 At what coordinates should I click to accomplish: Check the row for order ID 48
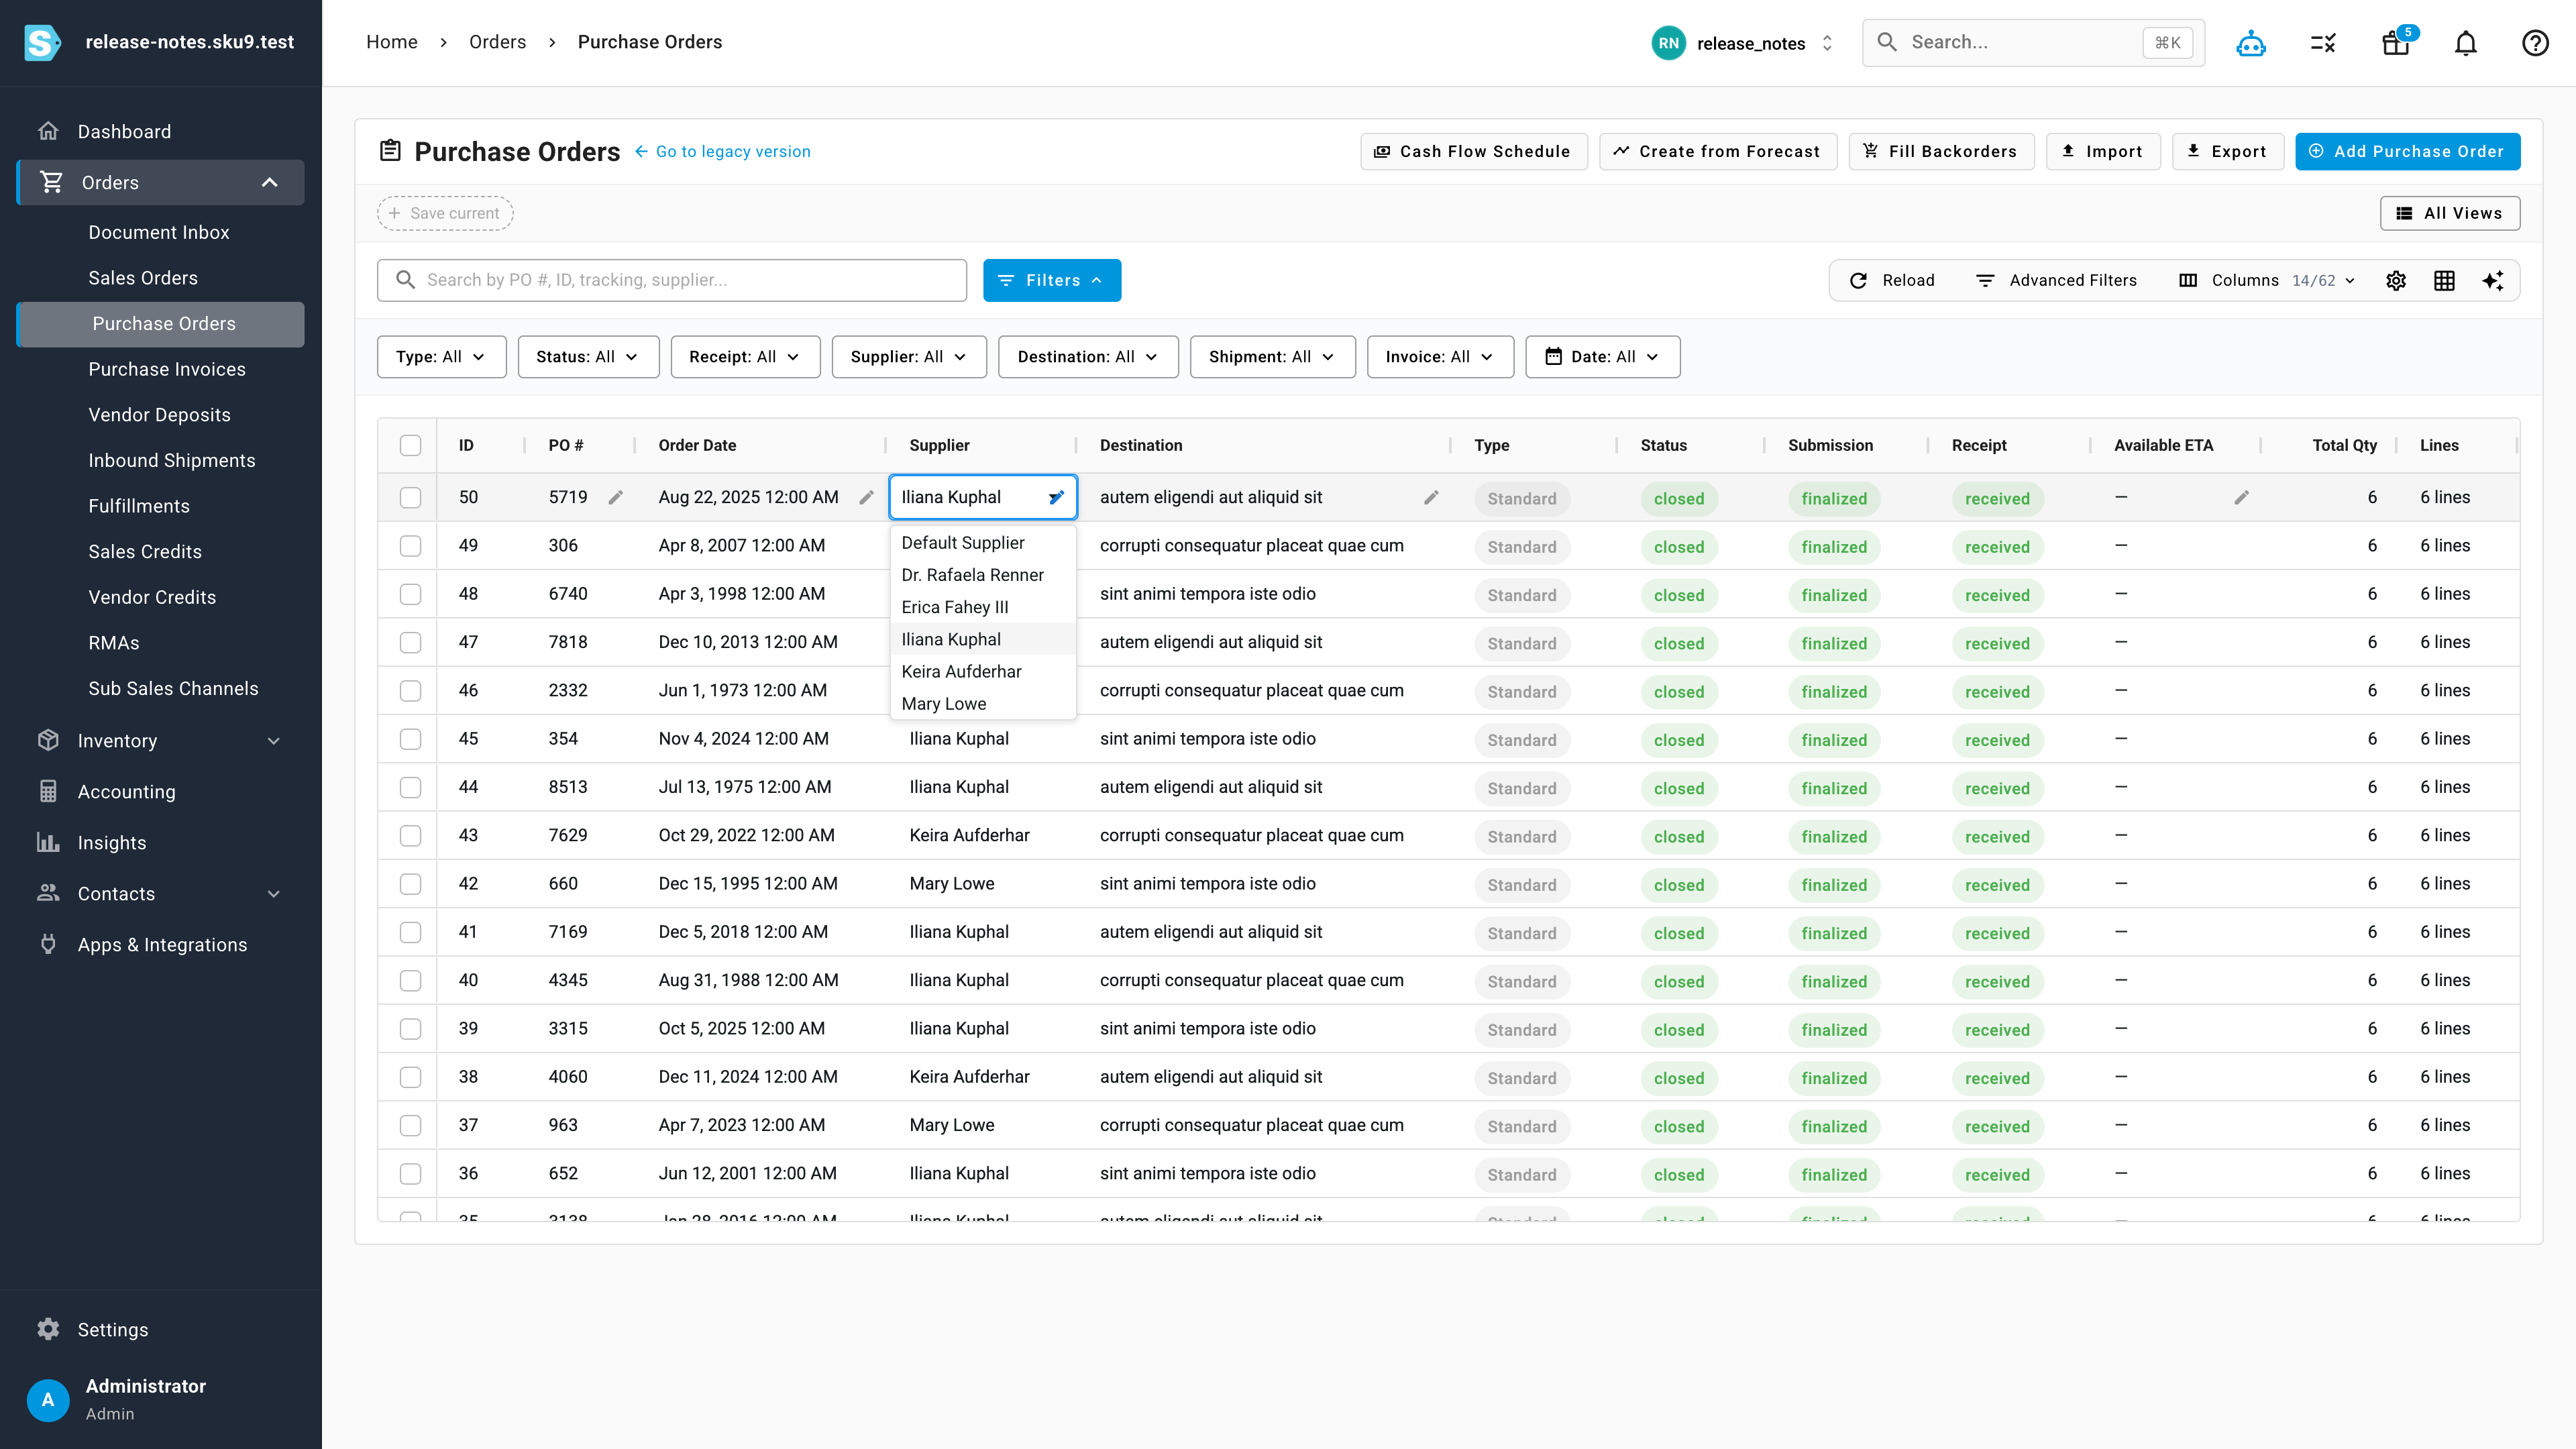(411, 594)
